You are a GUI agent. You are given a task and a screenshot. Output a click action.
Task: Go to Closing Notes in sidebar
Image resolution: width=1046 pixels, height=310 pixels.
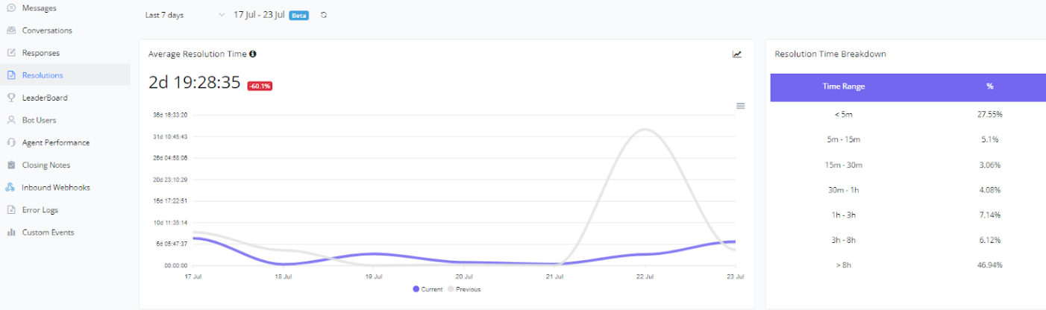coord(46,165)
